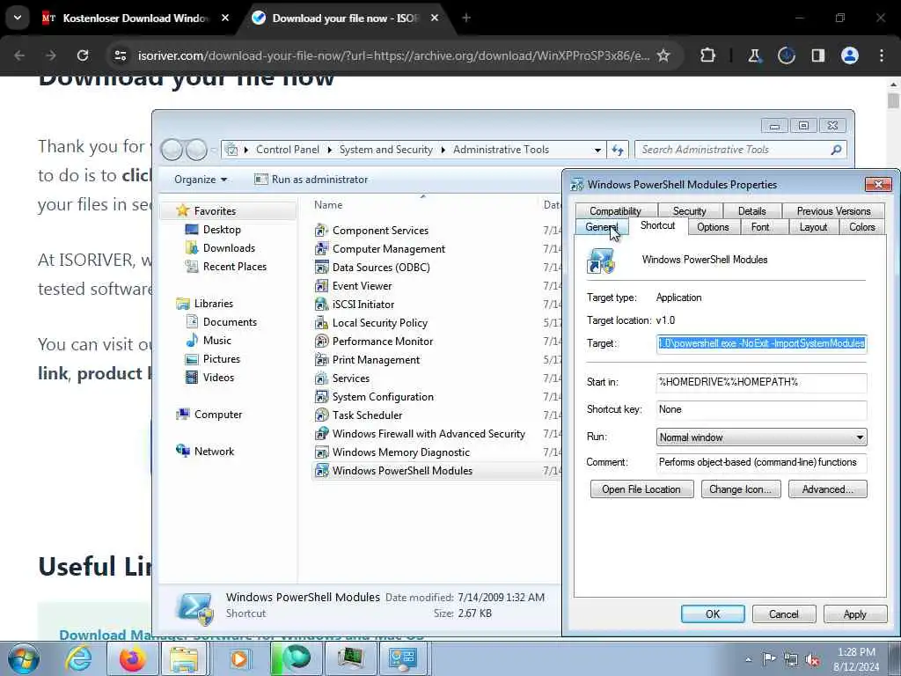
Task: Click the Advanced button
Action: 827,489
